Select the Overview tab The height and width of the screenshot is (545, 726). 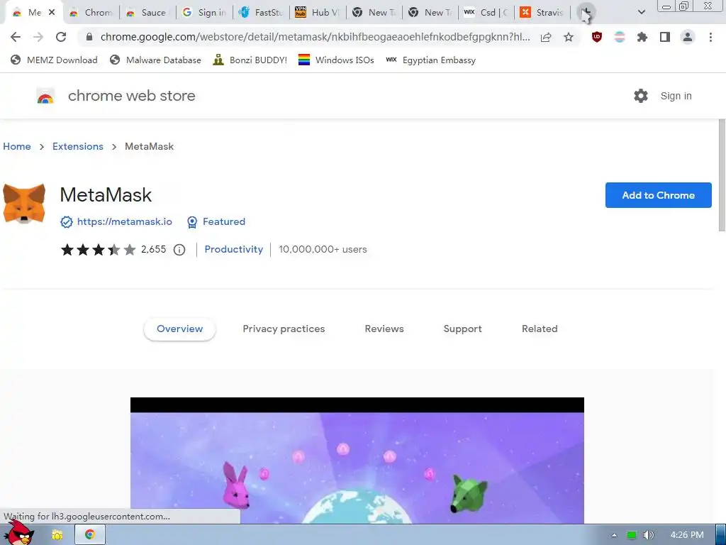coord(179,329)
